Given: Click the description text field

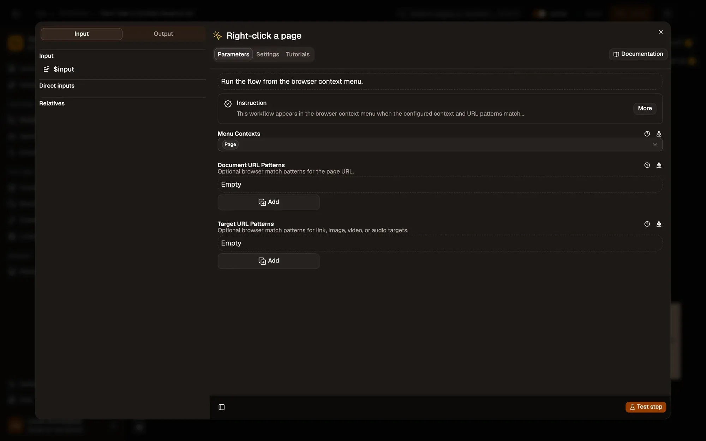Looking at the screenshot, I should point(440,81).
